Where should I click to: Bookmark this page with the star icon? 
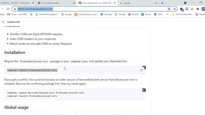(174, 9)
